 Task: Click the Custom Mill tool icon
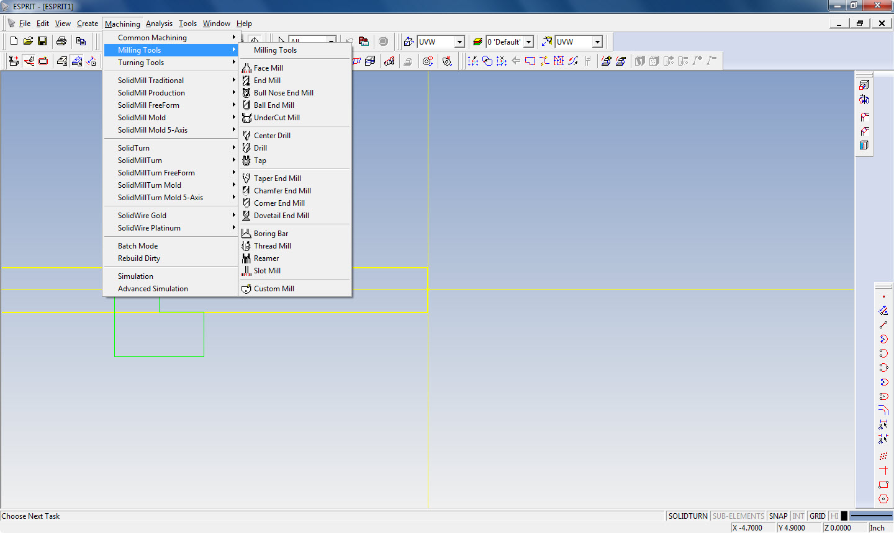click(x=246, y=289)
